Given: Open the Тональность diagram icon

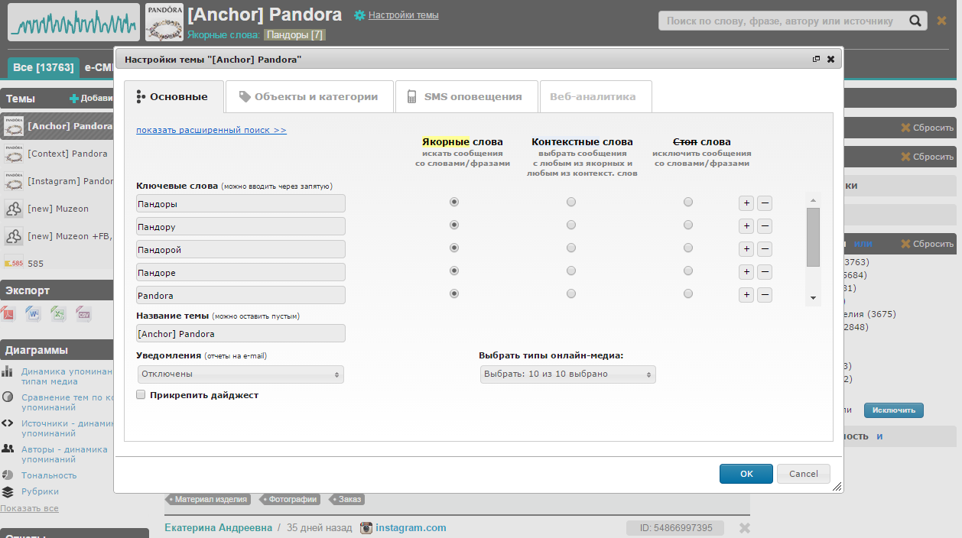Looking at the screenshot, I should [x=7, y=475].
